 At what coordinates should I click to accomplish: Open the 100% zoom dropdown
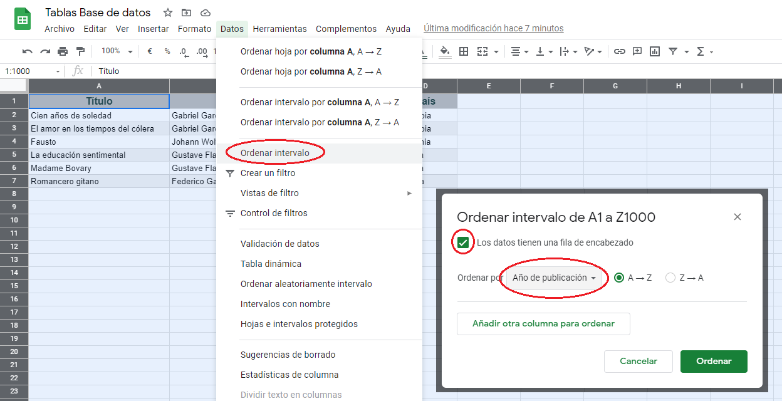[x=117, y=51]
